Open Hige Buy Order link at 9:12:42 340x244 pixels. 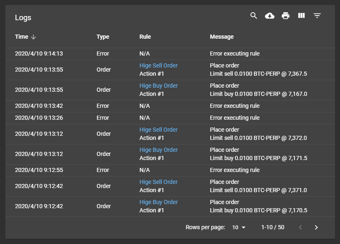tap(159, 202)
